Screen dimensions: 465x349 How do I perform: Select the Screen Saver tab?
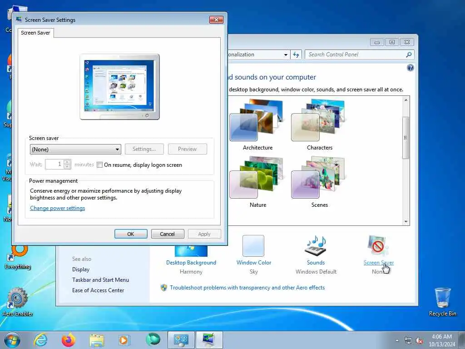pyautogui.click(x=35, y=33)
